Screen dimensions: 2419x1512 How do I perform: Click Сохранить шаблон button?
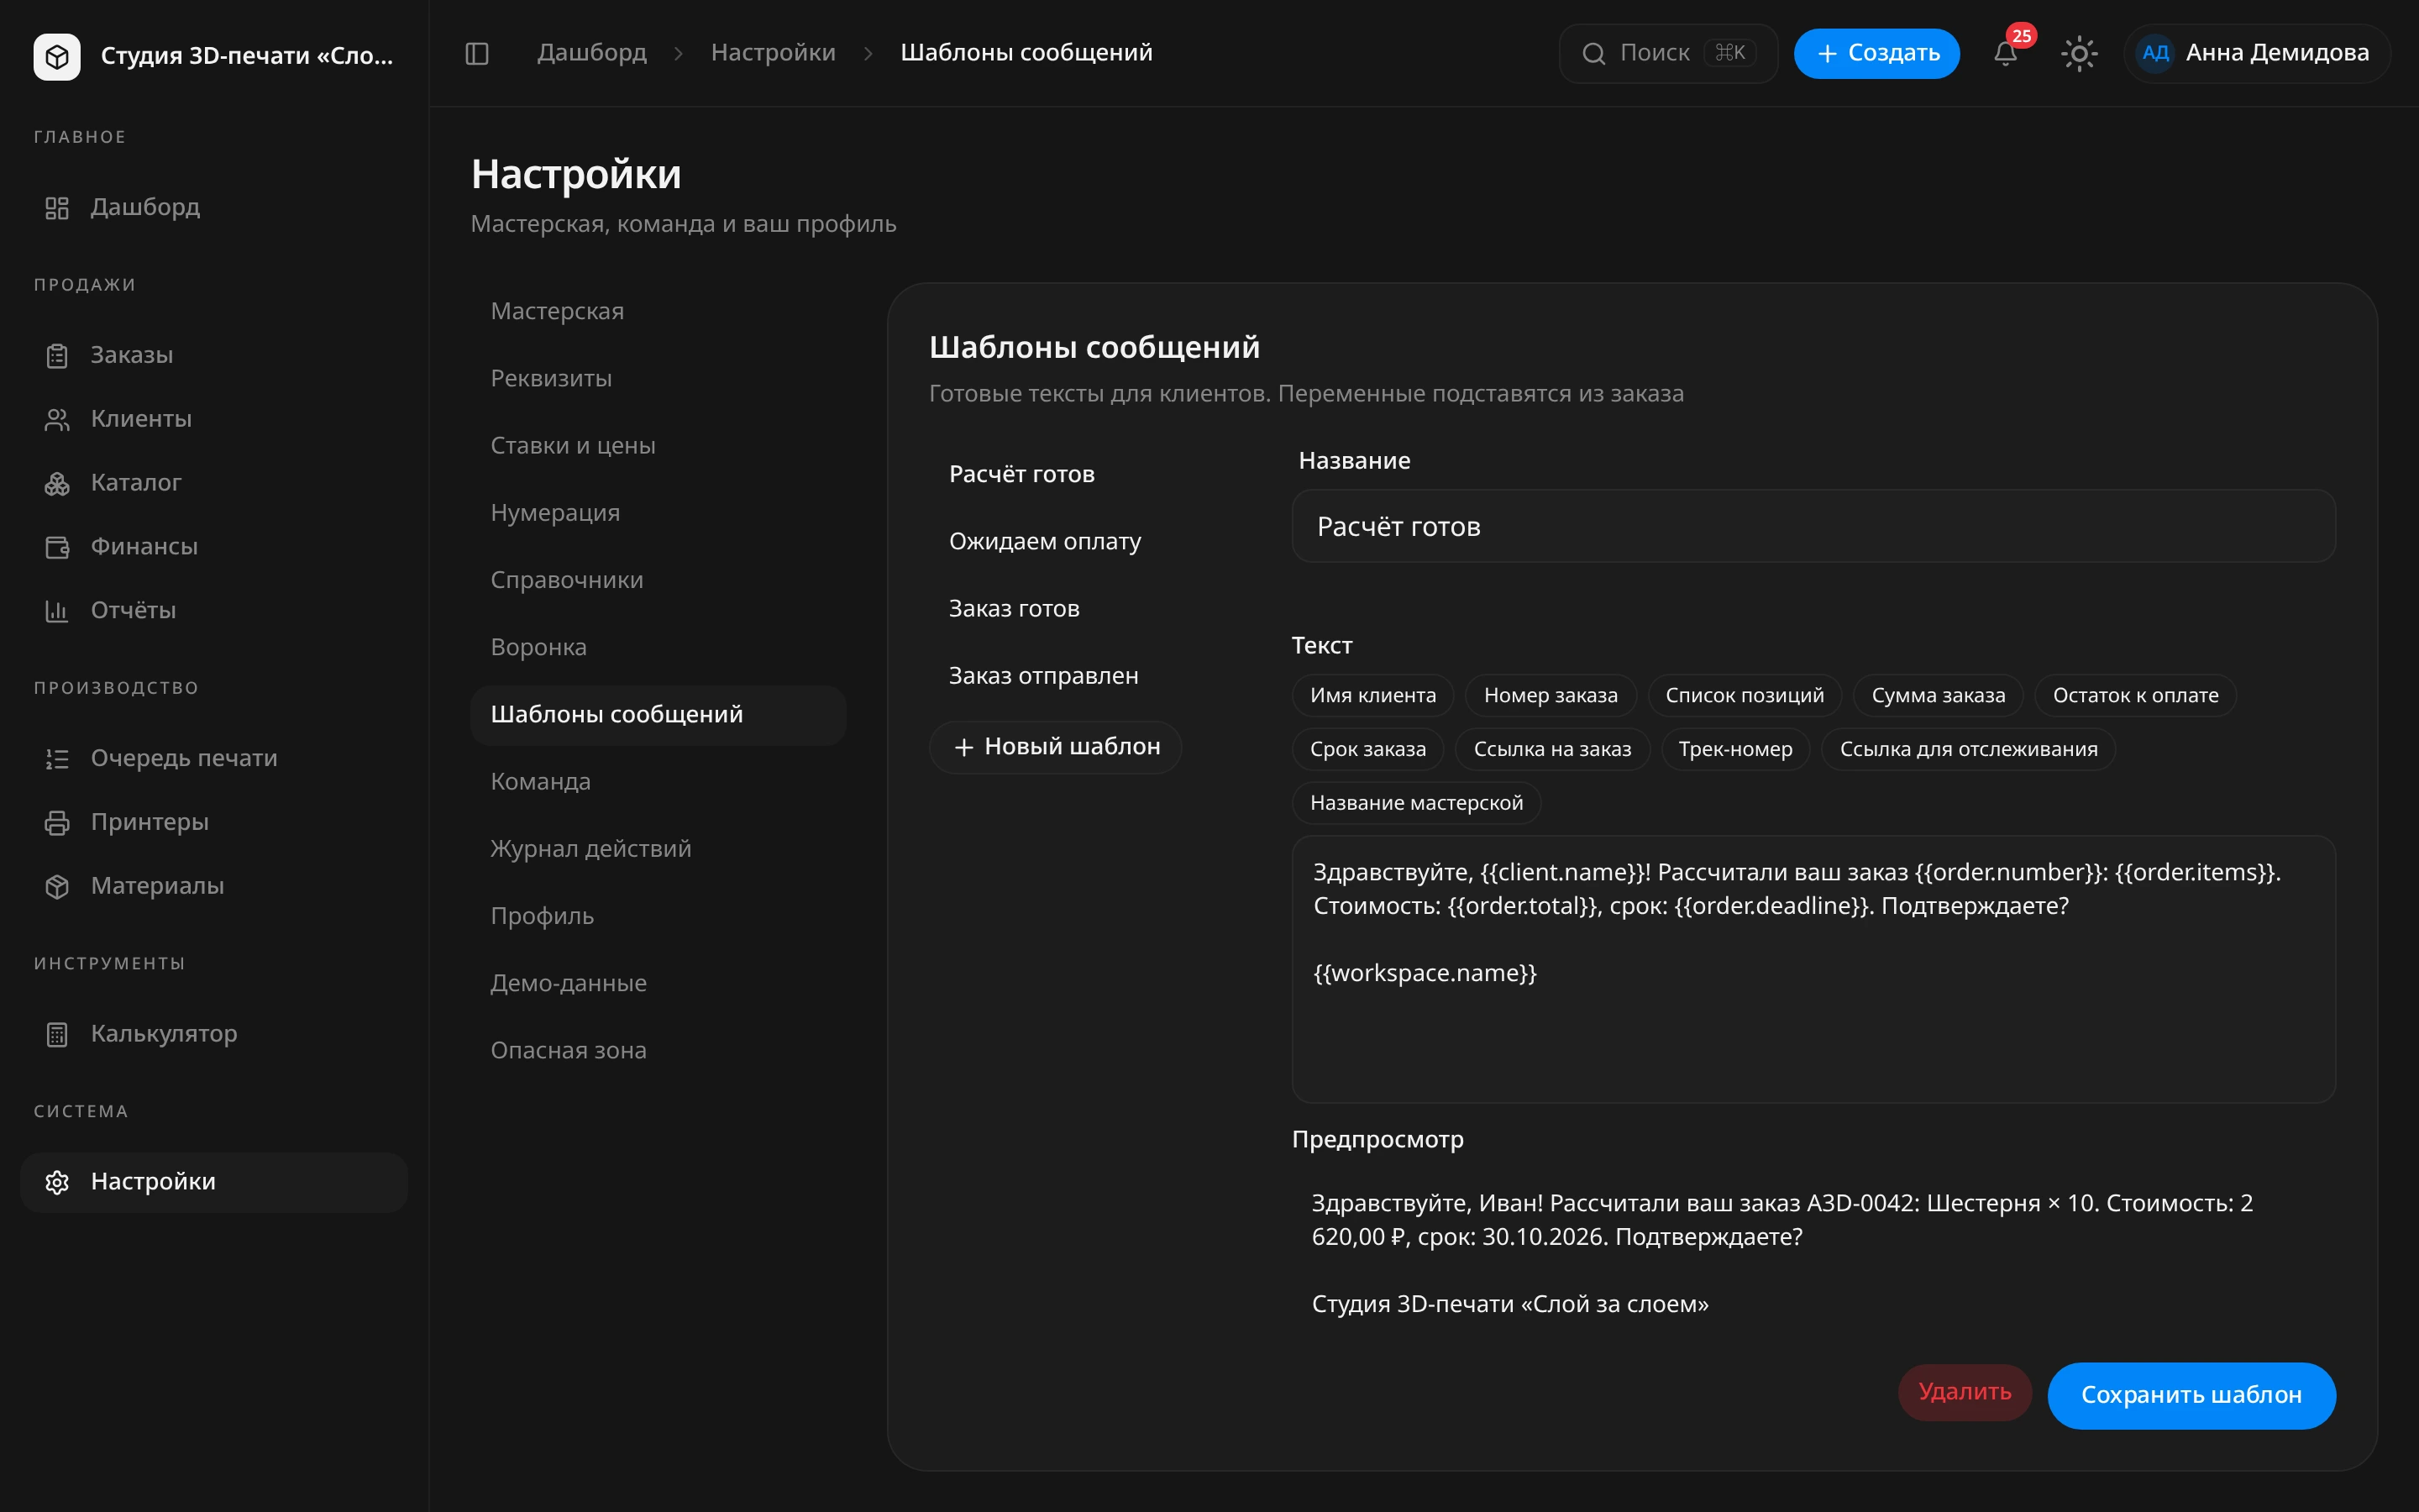2191,1394
